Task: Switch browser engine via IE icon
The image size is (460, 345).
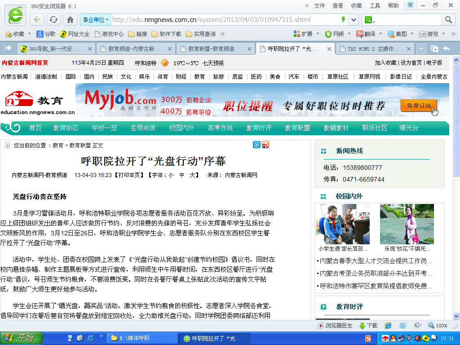Action: tap(388, 325)
